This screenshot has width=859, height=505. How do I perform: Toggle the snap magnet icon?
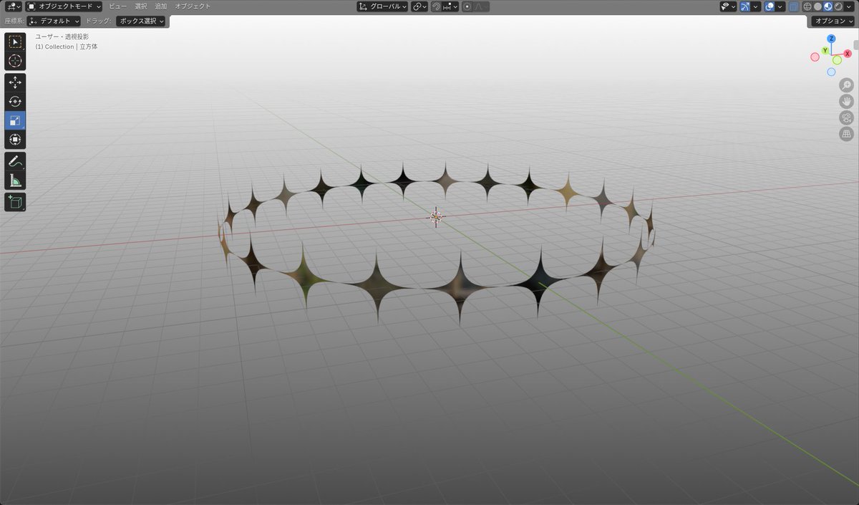pyautogui.click(x=436, y=6)
